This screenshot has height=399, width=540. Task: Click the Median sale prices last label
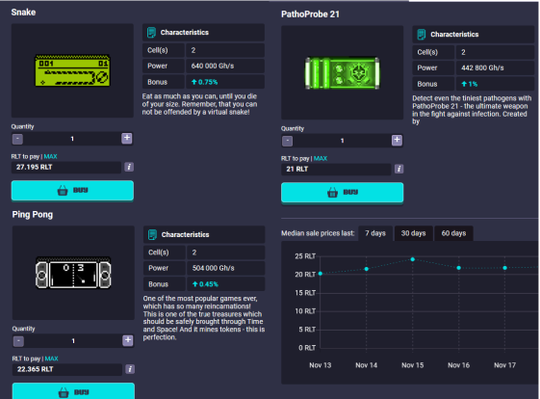coord(318,233)
